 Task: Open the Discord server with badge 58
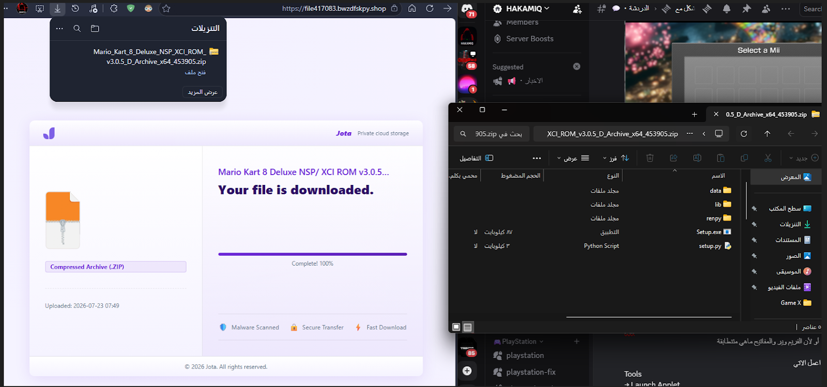pyautogui.click(x=467, y=58)
